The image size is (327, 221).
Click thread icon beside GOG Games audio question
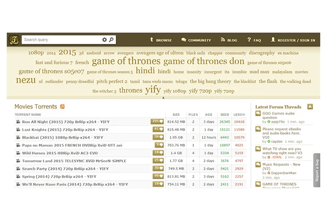pos(258,113)
